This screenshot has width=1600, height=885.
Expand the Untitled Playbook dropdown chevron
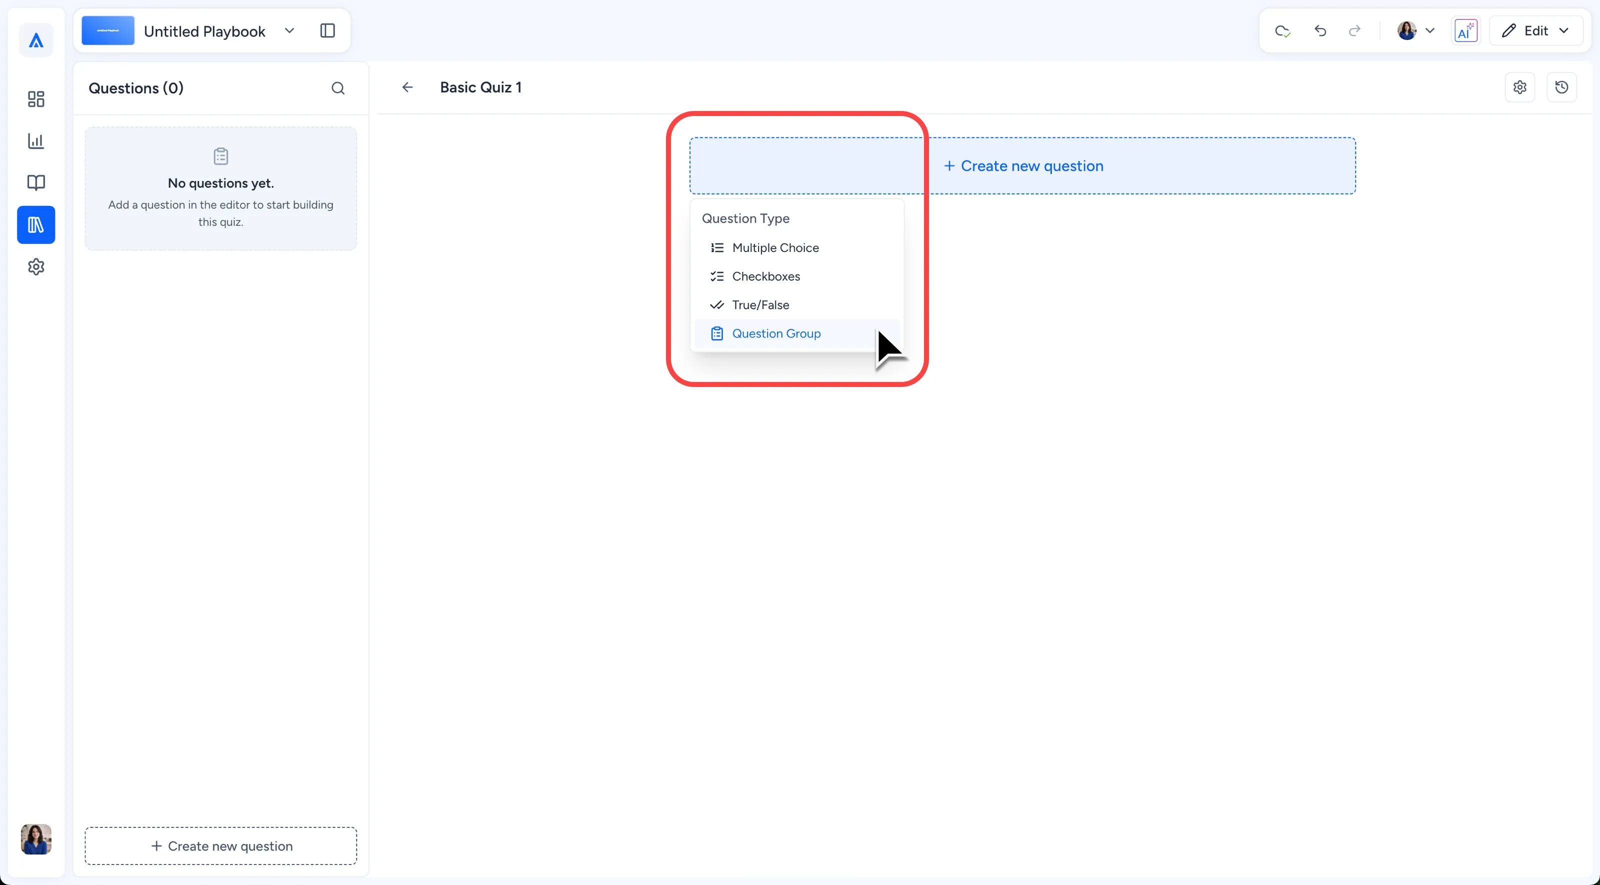289,30
